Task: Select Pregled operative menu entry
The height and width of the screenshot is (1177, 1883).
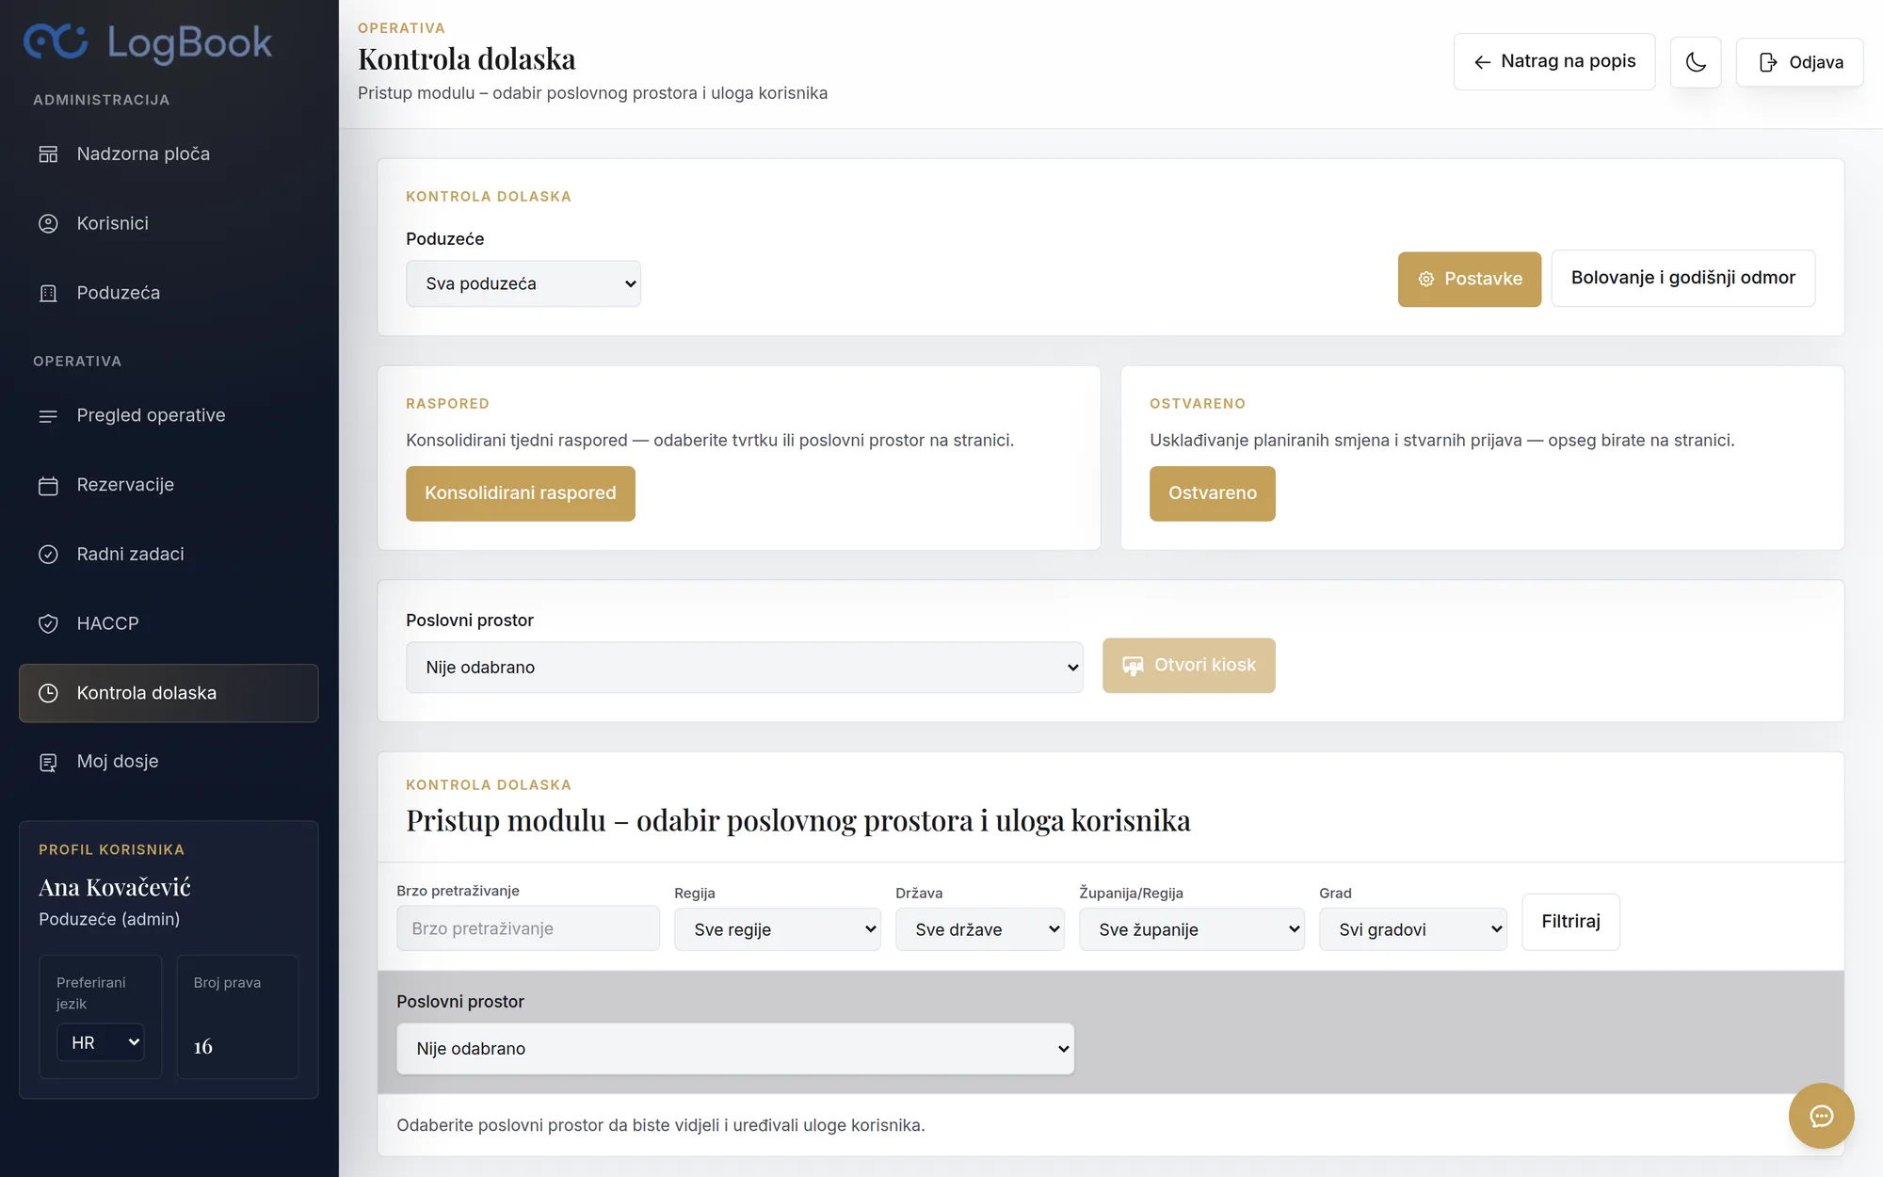Action: click(169, 415)
